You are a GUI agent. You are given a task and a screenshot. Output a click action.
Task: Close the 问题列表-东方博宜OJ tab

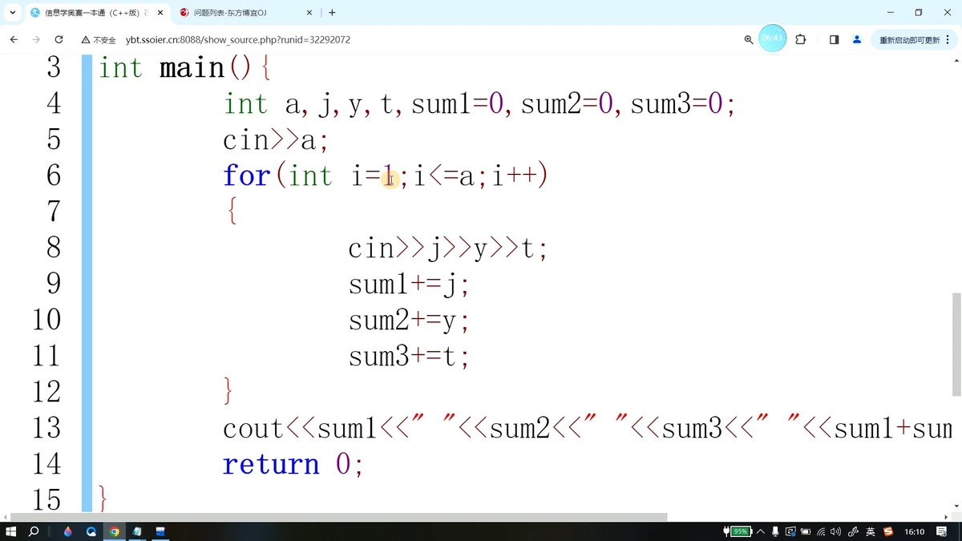click(311, 13)
